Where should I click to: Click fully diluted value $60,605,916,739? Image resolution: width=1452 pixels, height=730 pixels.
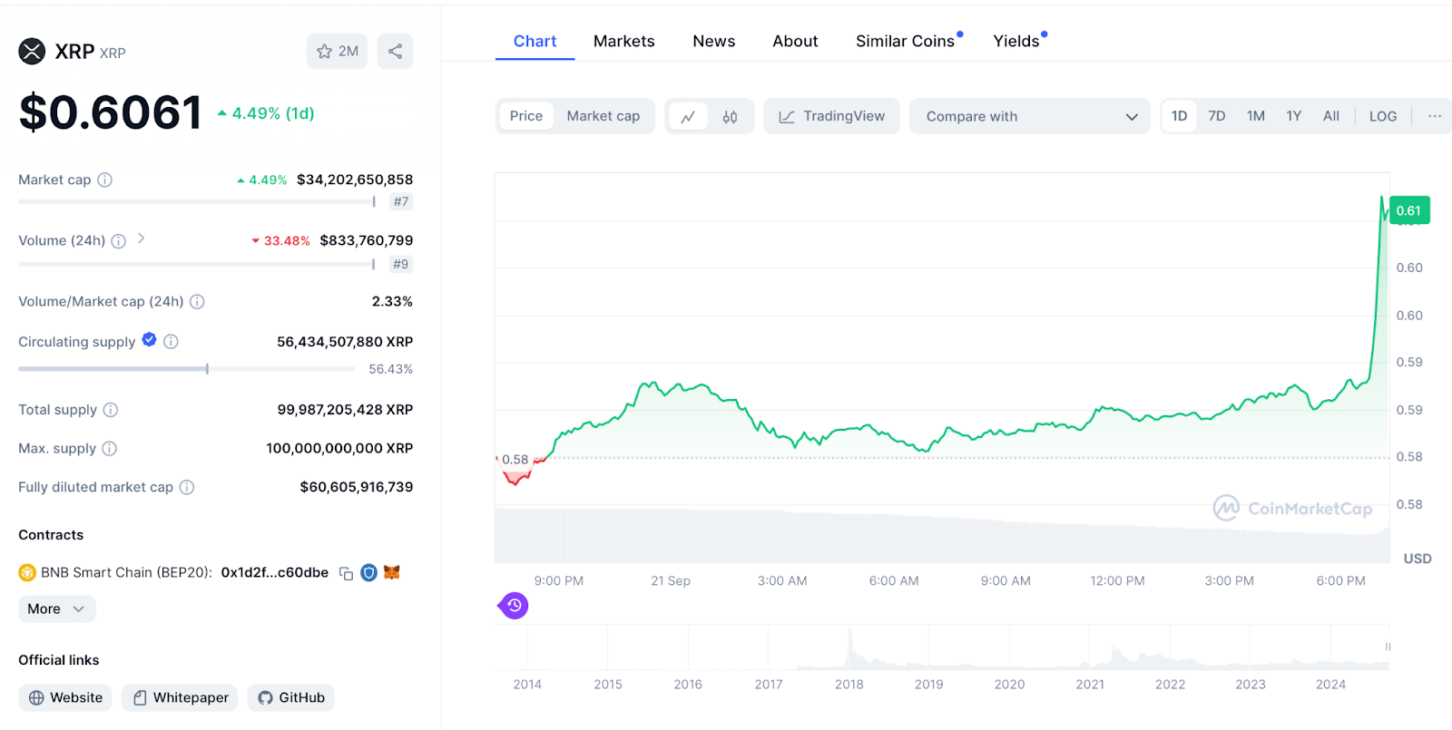coord(357,487)
